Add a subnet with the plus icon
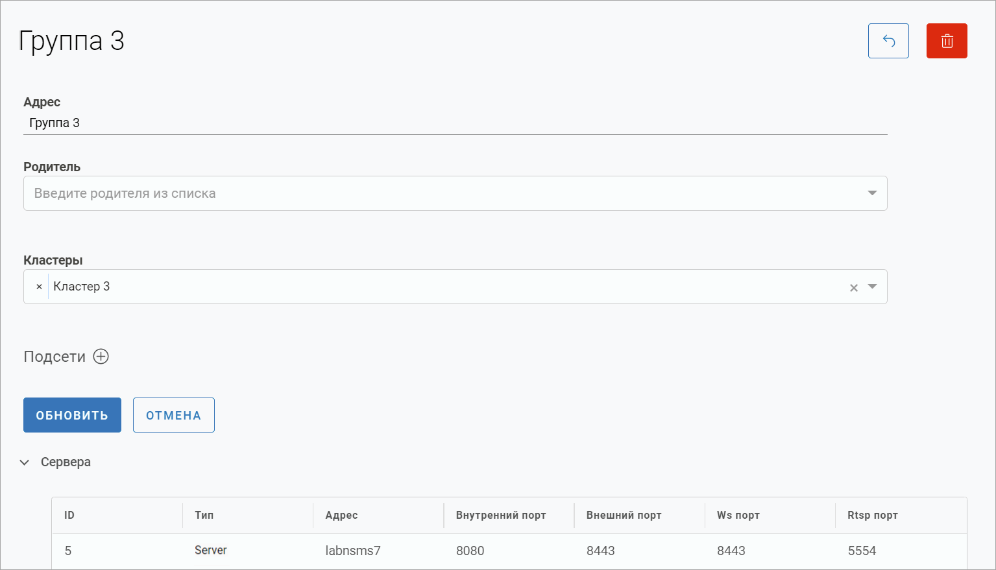Image resolution: width=996 pixels, height=570 pixels. pyautogui.click(x=101, y=357)
